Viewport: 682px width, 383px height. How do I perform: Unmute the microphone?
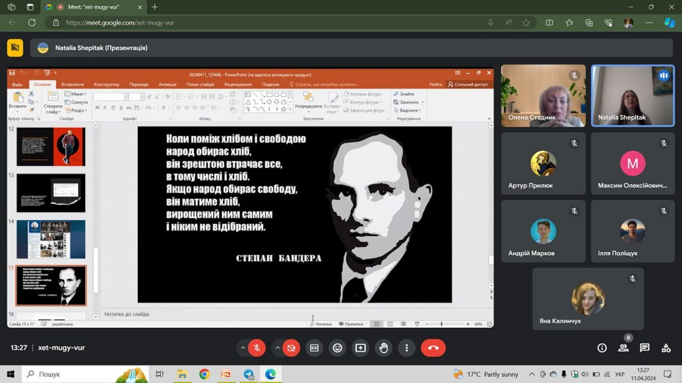click(258, 348)
